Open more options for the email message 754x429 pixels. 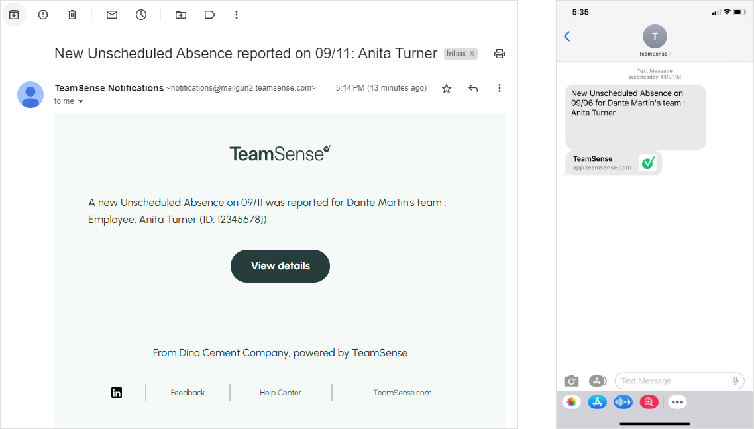tap(500, 87)
